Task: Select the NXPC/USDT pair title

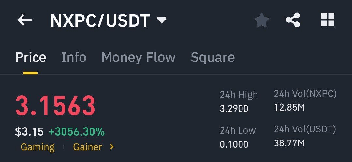Action: tap(100, 21)
